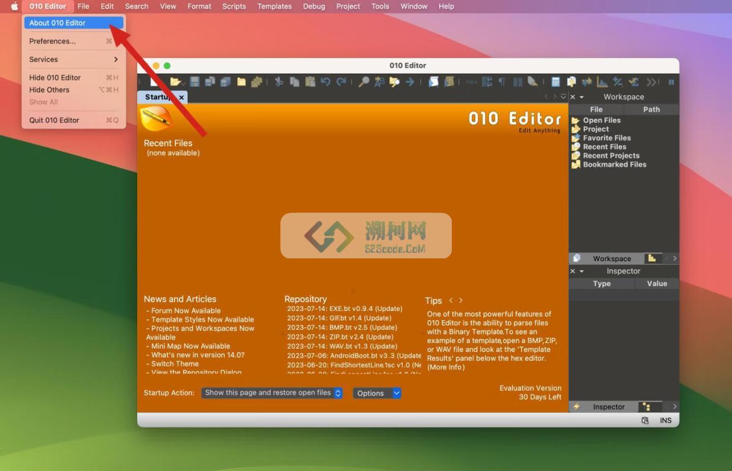The height and width of the screenshot is (471, 732).
Task: Click the Save floppy disk toolbar icon
Action: tap(194, 82)
